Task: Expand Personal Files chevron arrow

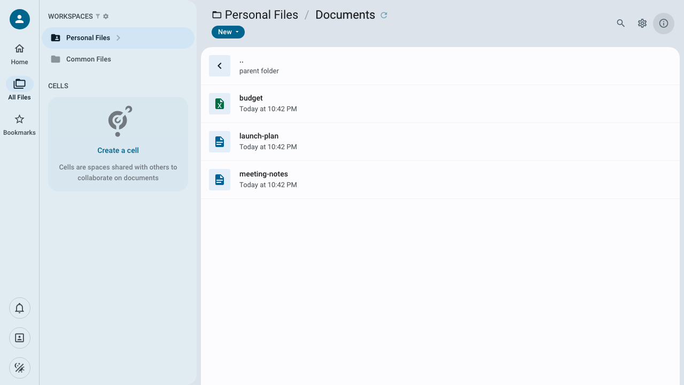Action: [119, 38]
